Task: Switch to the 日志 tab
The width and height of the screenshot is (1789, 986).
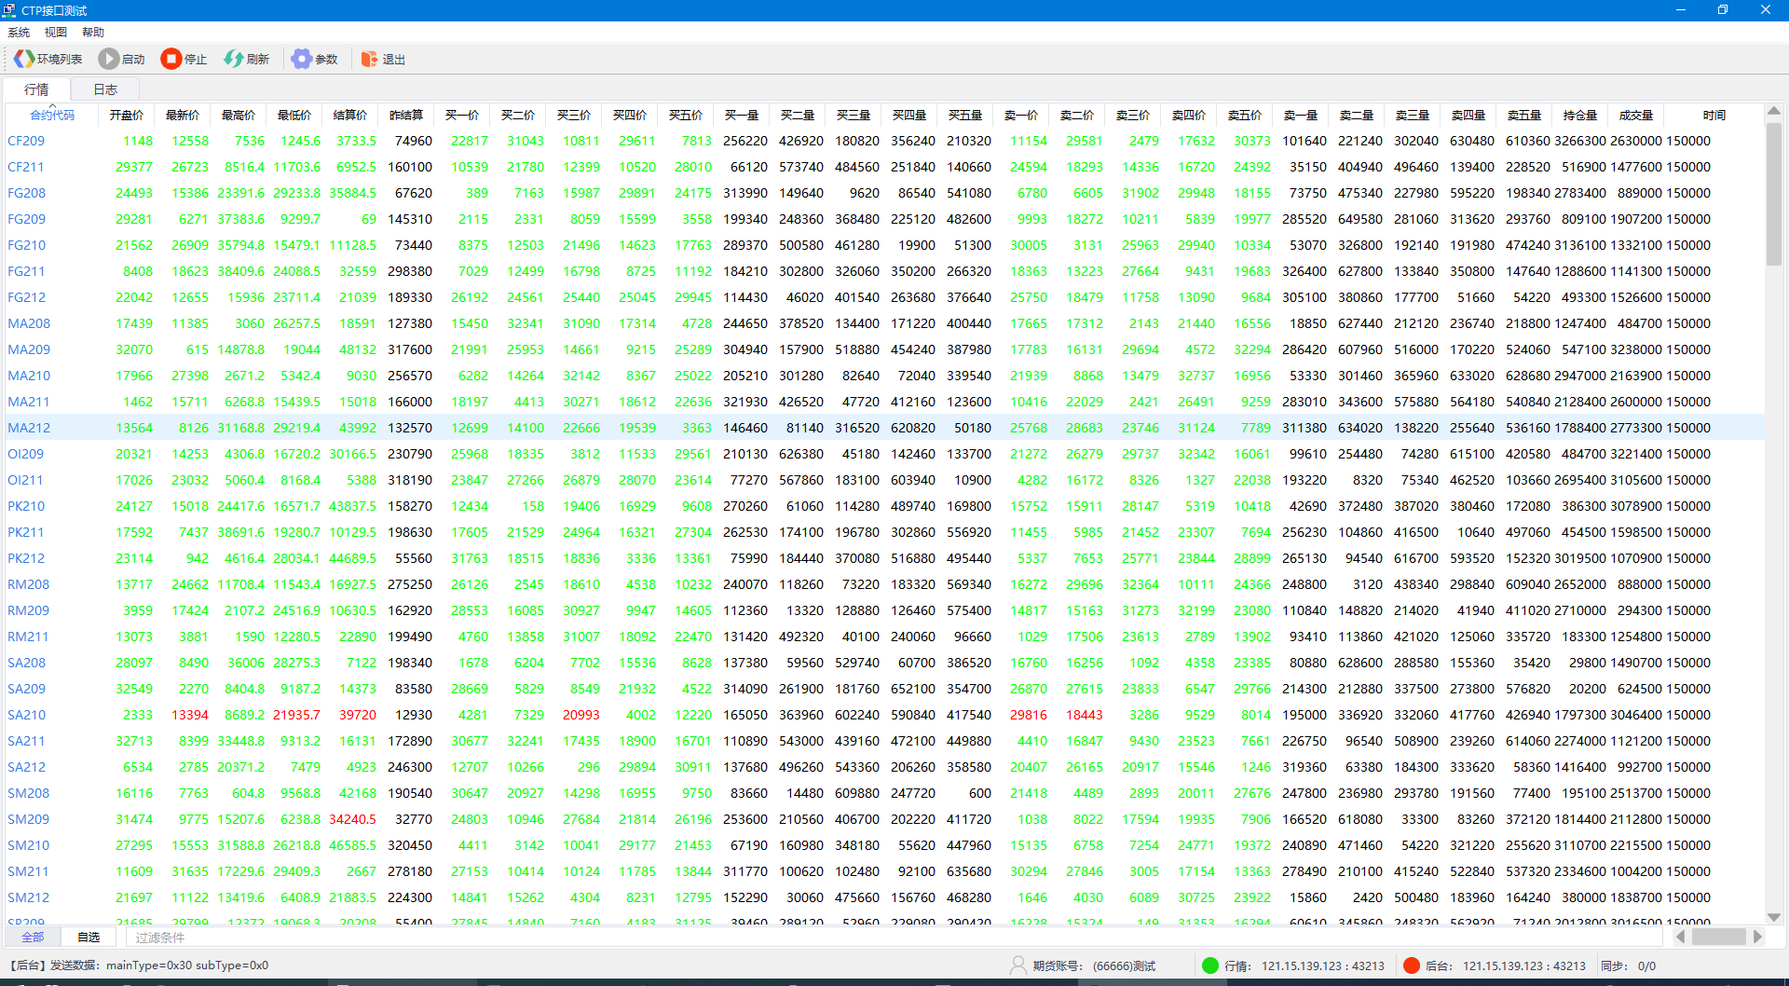Action: (105, 89)
